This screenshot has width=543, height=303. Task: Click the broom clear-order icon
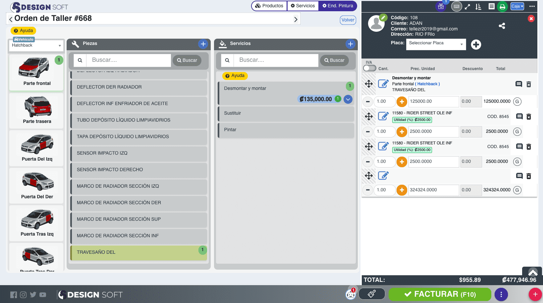tap(372, 293)
